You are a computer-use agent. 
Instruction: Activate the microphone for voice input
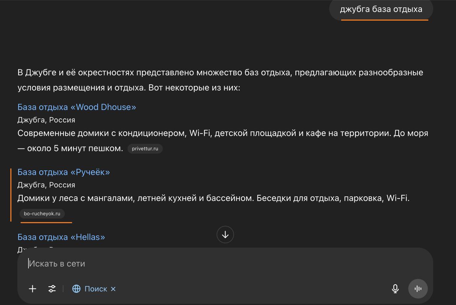(x=395, y=289)
